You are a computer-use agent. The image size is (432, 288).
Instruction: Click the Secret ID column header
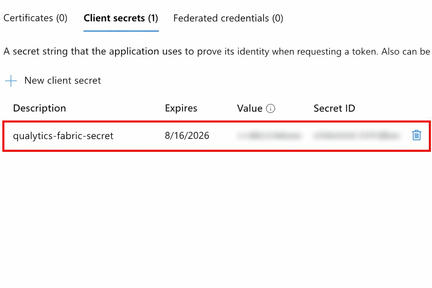click(334, 108)
